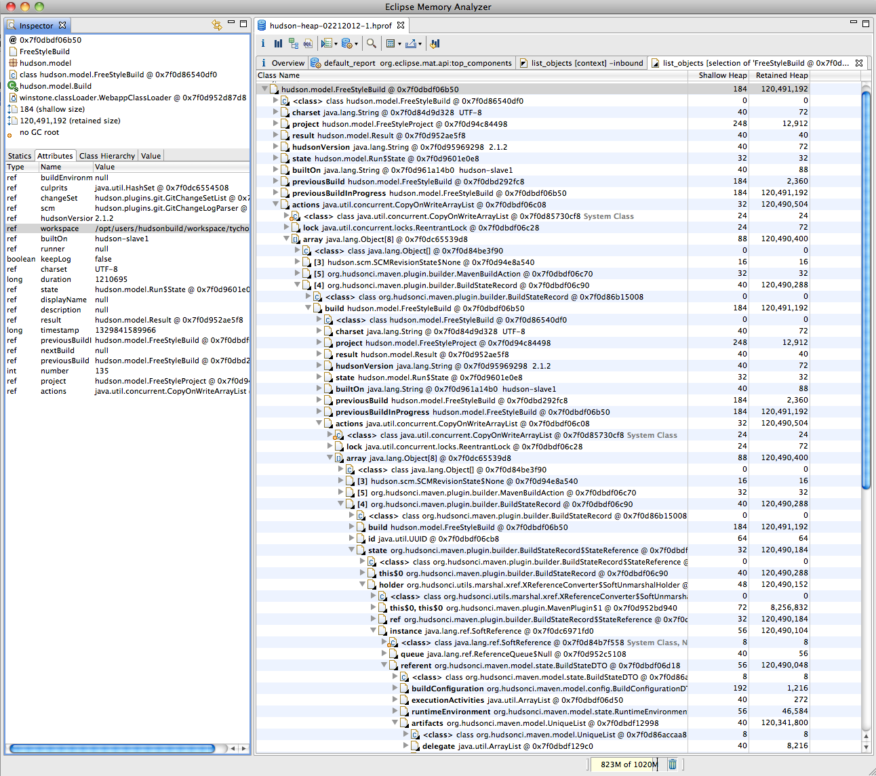Click the link-with-snapshot arrows icon in Inspector
The width and height of the screenshot is (876, 776).
[x=217, y=24]
